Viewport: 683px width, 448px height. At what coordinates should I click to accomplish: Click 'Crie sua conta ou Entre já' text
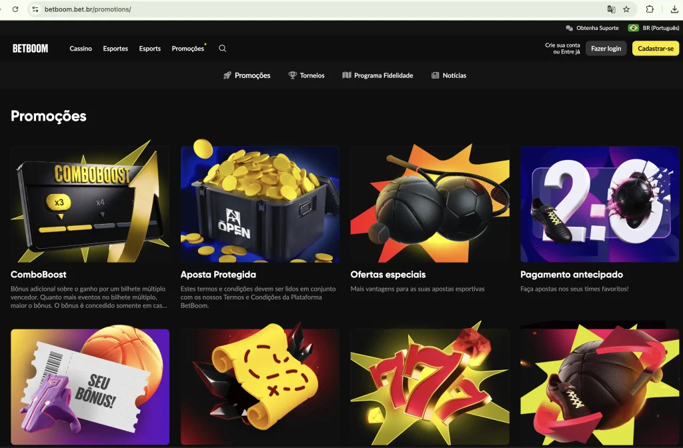point(562,48)
